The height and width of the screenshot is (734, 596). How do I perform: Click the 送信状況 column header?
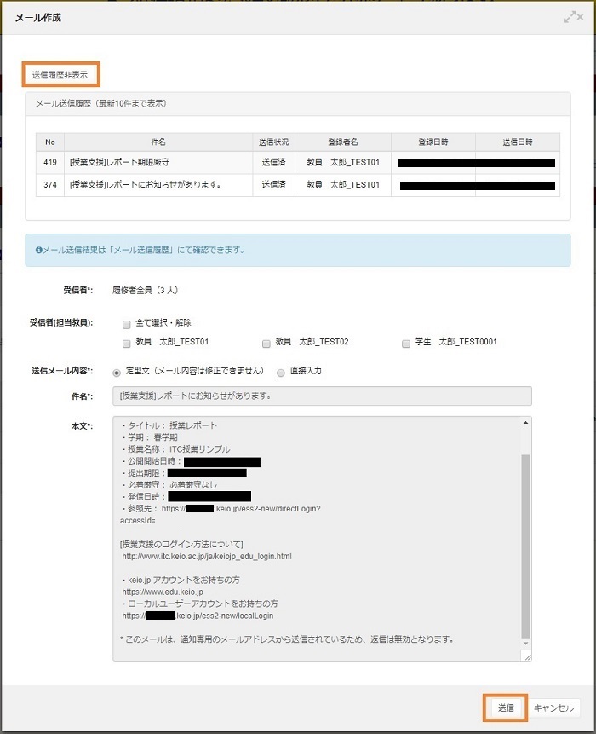click(273, 142)
